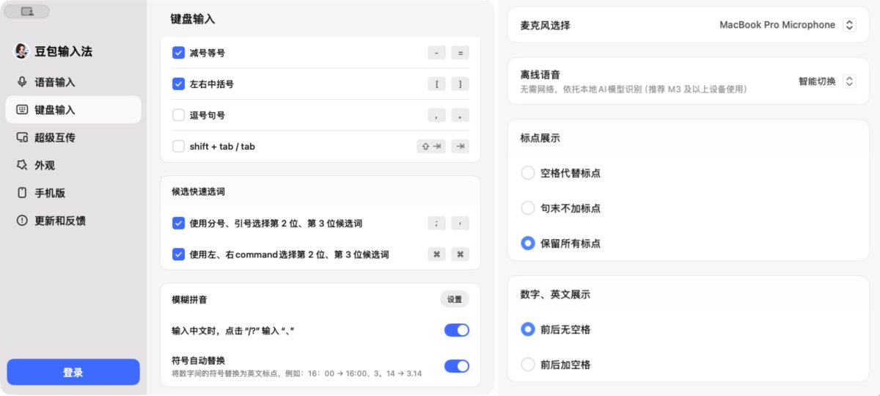Viewport: 880px width, 396px height.
Task: Click the minus key cap in 减号等号 row
Action: [x=436, y=53]
